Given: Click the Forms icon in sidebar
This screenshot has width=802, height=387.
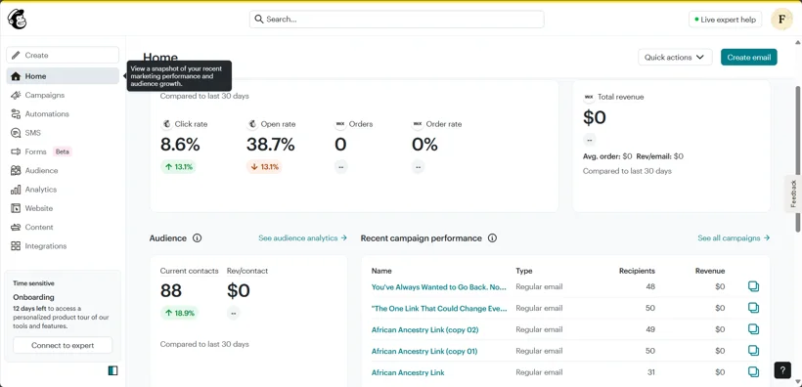Looking at the screenshot, I should 16,151.
